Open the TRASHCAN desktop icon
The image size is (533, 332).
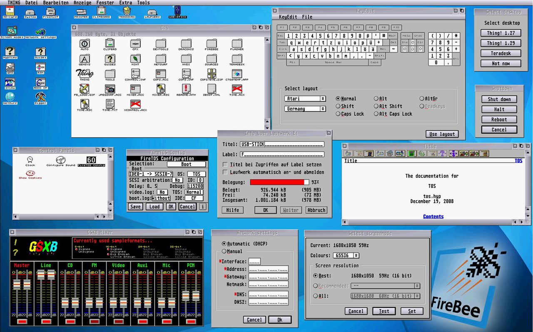pyautogui.click(x=127, y=11)
